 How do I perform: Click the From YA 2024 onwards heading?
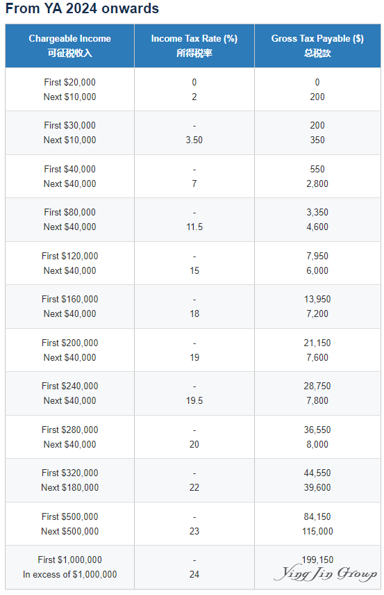82,8
